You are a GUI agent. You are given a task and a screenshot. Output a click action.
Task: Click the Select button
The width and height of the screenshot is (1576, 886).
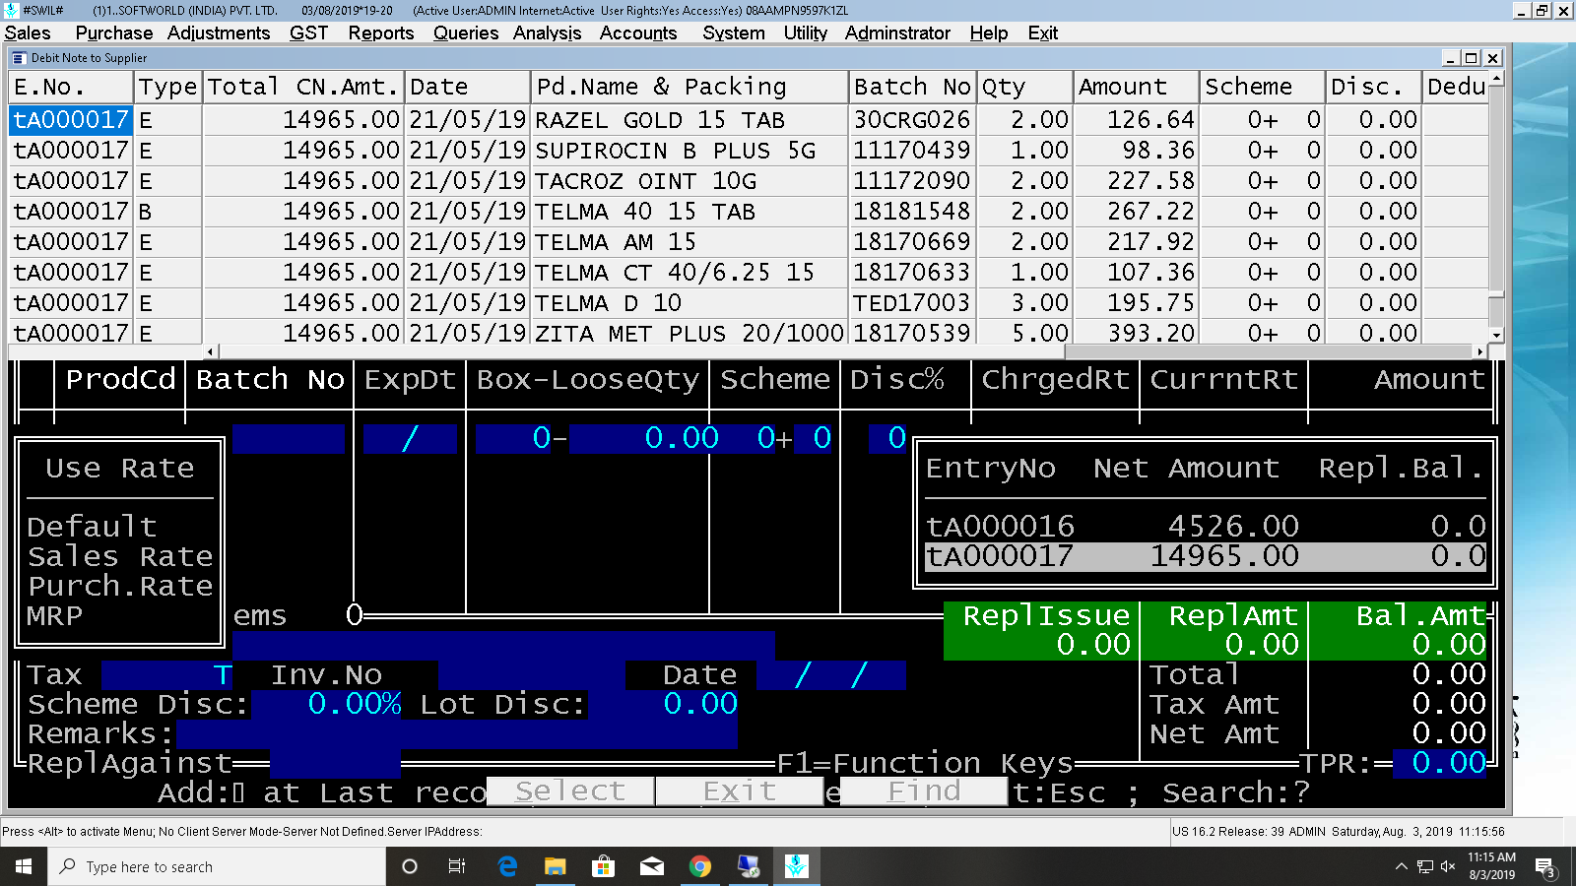[x=570, y=791]
